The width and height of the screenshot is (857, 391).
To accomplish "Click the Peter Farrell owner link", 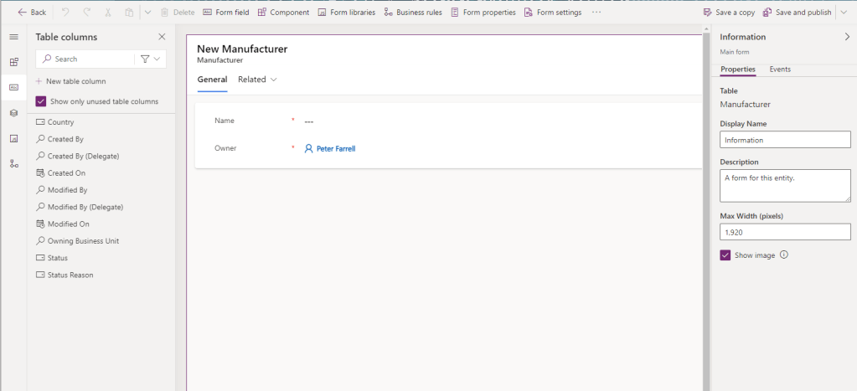I will [x=335, y=148].
